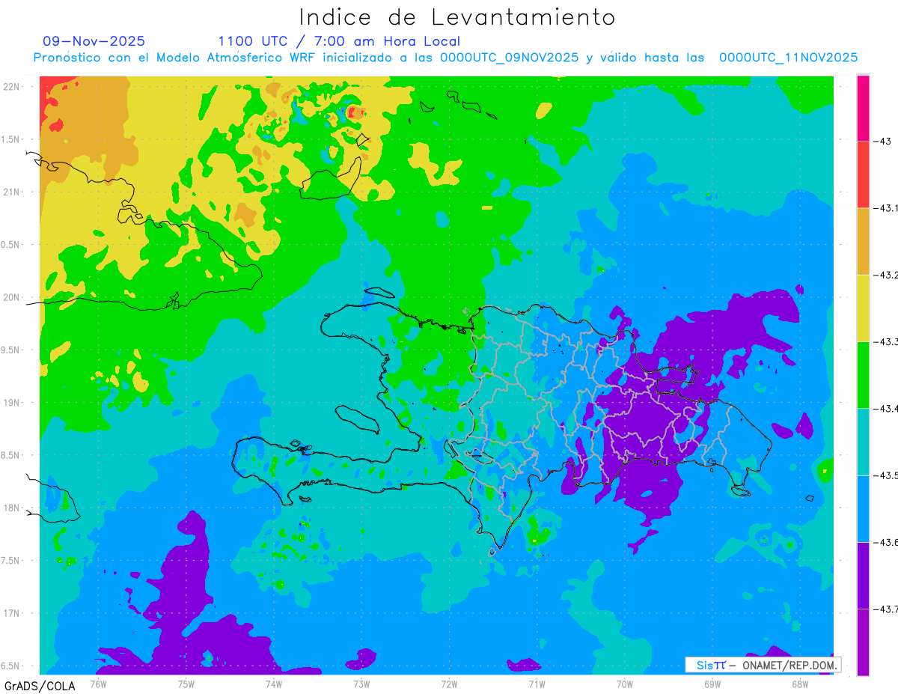The image size is (898, 694).
Task: Click the '71W' longitude axis label
Action: pyautogui.click(x=537, y=684)
